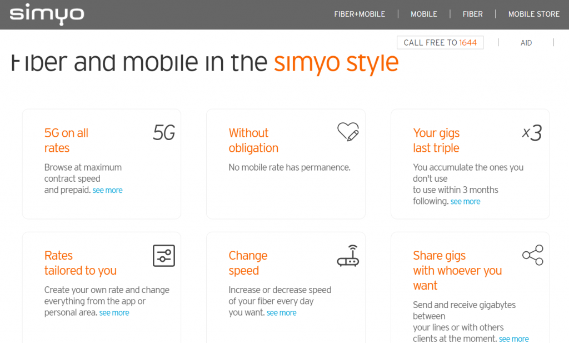Click the 'Your gigs last triple' heading
This screenshot has width=569, height=343.
click(436, 141)
